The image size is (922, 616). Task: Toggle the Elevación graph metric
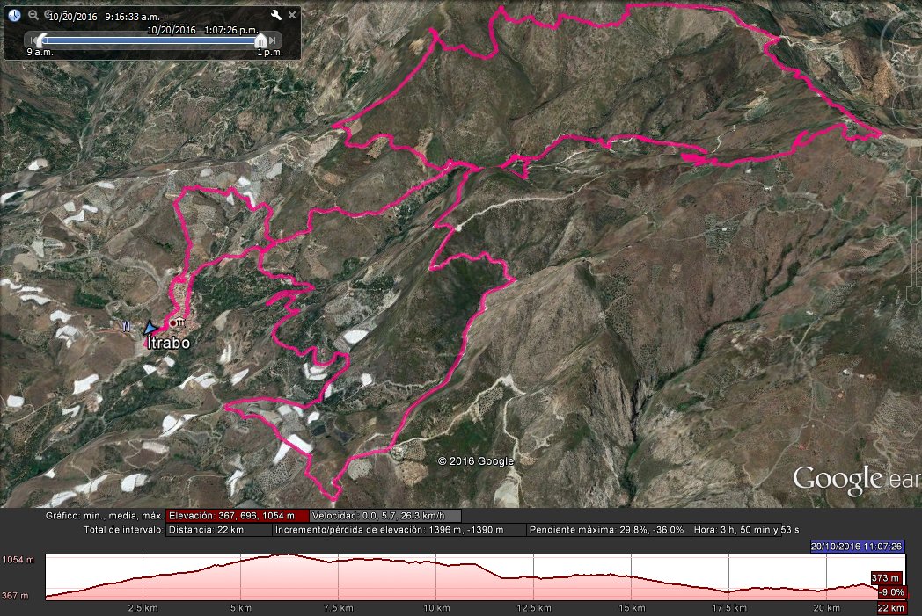coord(237,516)
